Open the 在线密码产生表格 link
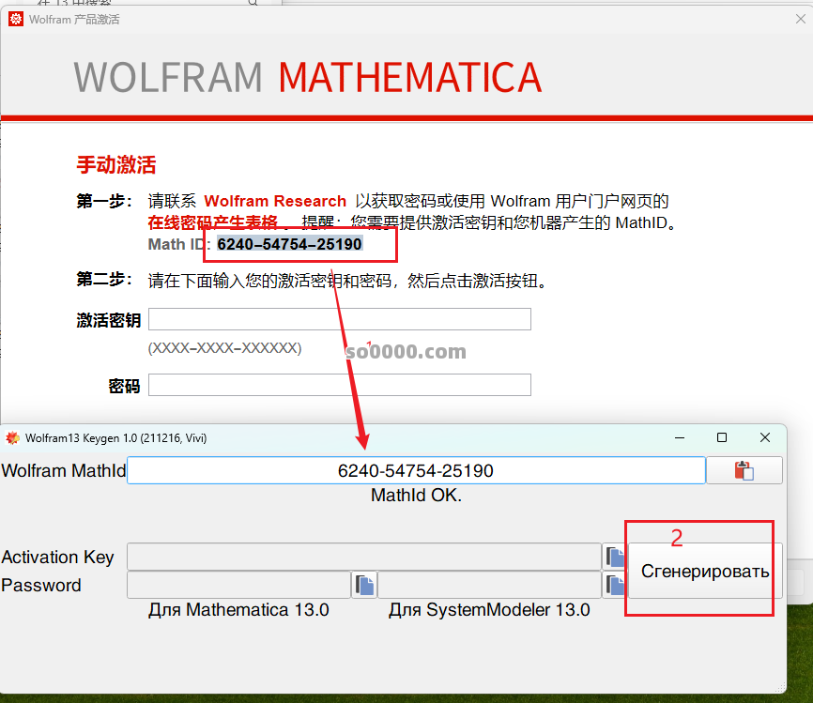The image size is (813, 703). pos(212,222)
